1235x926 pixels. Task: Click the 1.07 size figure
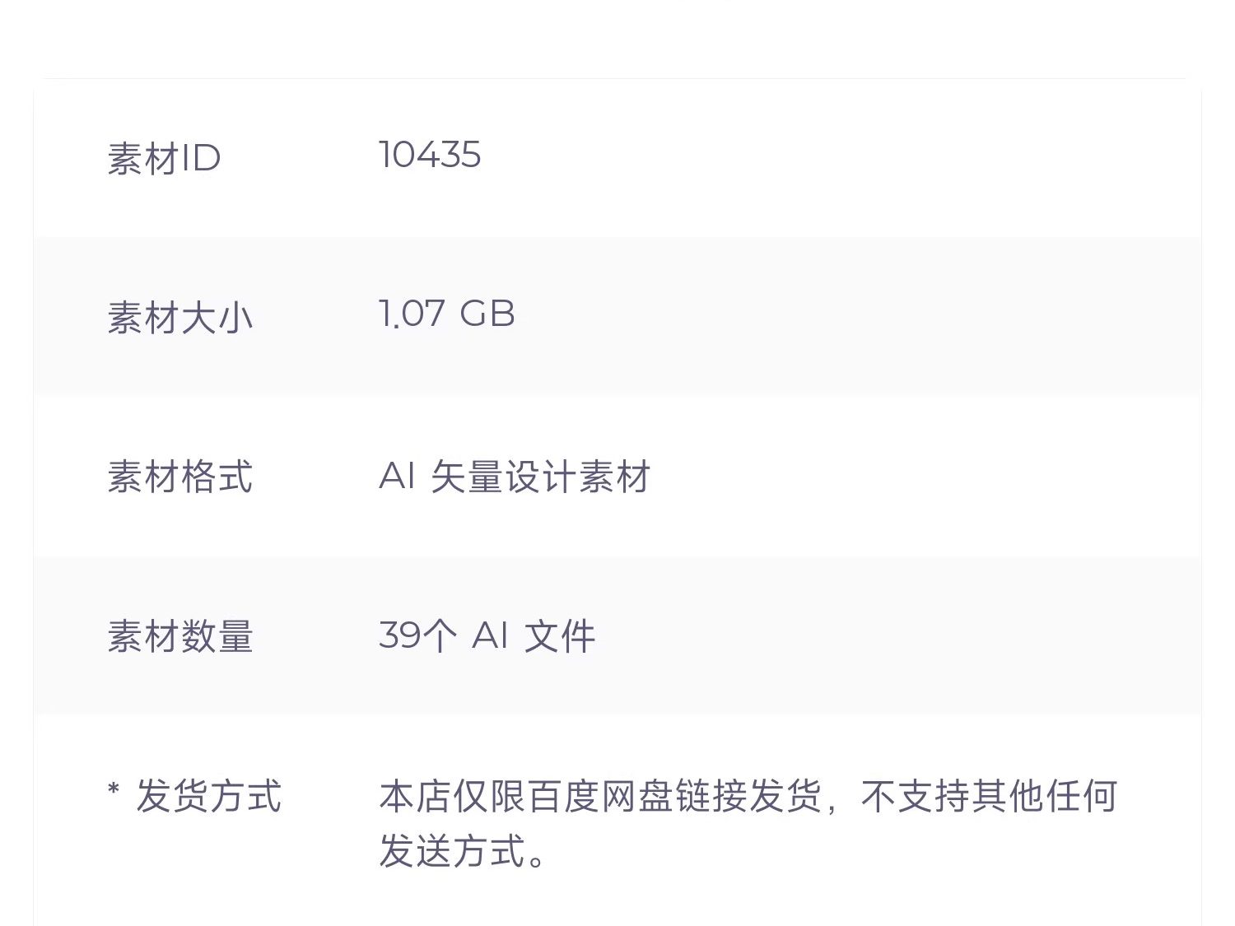click(x=412, y=314)
